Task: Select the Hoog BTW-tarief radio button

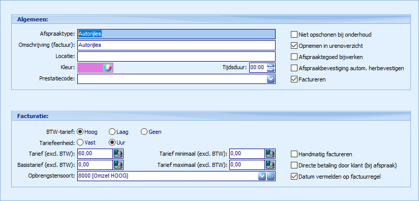Action: coord(80,132)
